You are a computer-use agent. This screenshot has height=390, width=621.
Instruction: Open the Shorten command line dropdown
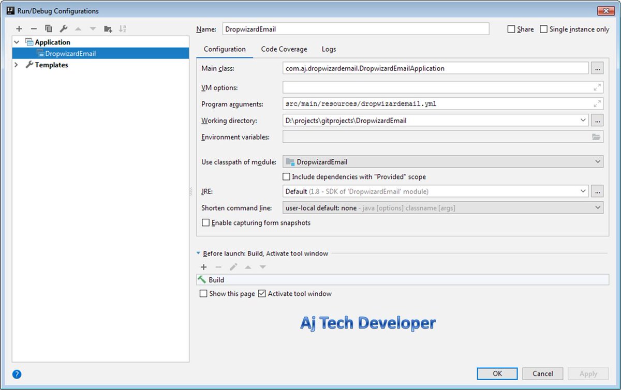[598, 207]
